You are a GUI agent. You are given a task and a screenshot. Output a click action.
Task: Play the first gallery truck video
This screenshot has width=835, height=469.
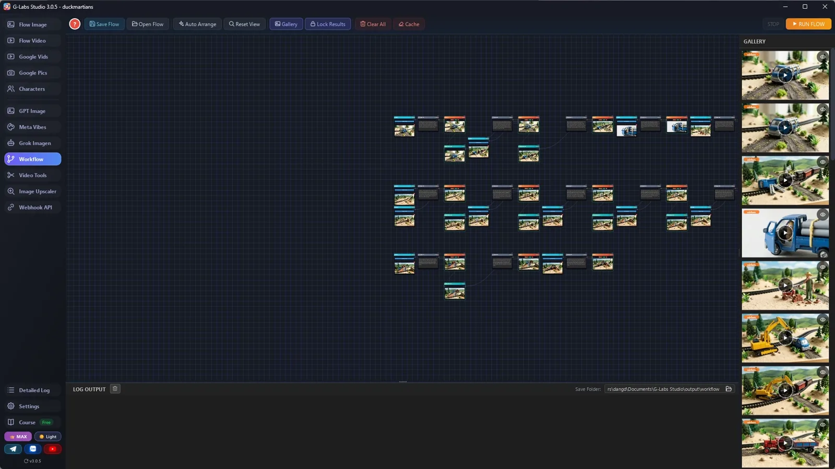[785, 75]
